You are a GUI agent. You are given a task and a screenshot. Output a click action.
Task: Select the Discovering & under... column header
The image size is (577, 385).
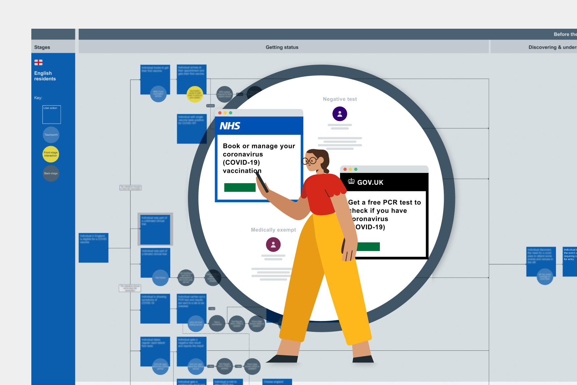click(534, 47)
